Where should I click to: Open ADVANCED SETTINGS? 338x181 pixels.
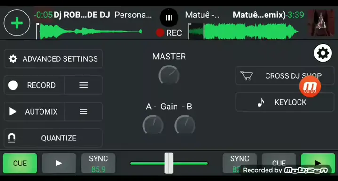click(x=53, y=58)
